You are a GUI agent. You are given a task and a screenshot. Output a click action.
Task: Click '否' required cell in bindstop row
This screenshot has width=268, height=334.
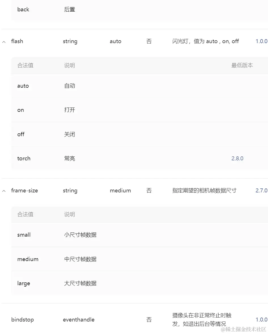point(149,320)
